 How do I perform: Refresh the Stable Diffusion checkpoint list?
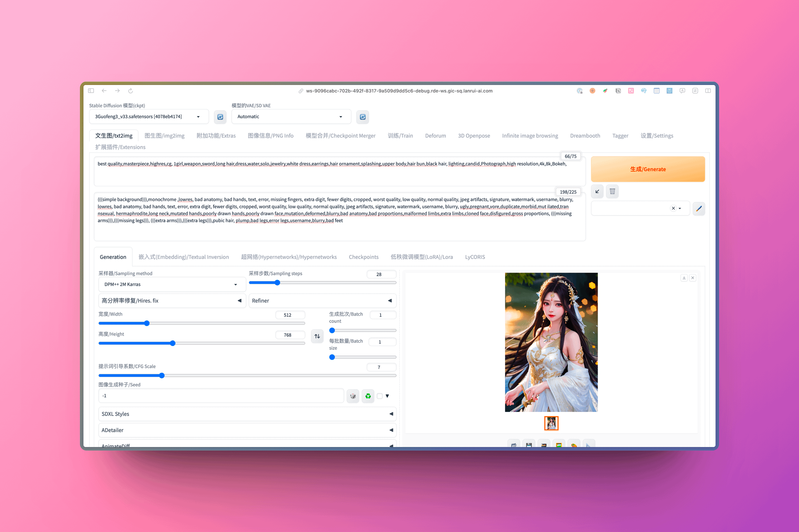pos(220,117)
